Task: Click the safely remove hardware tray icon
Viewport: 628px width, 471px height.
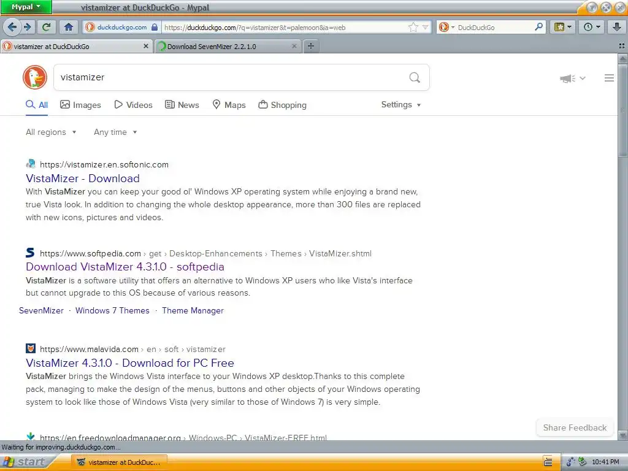Action: (583, 462)
